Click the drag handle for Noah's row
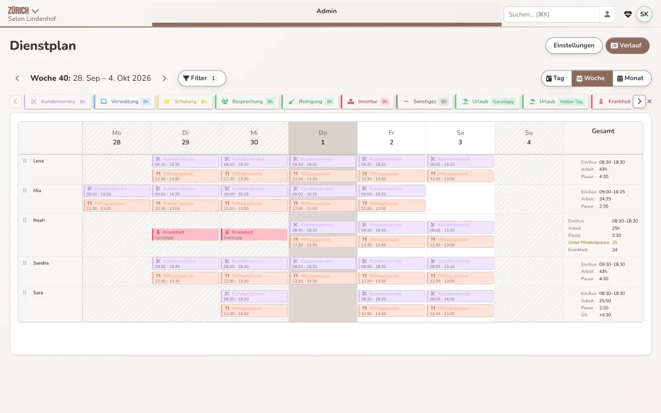Viewport: 661px width, 413px height. coord(24,220)
